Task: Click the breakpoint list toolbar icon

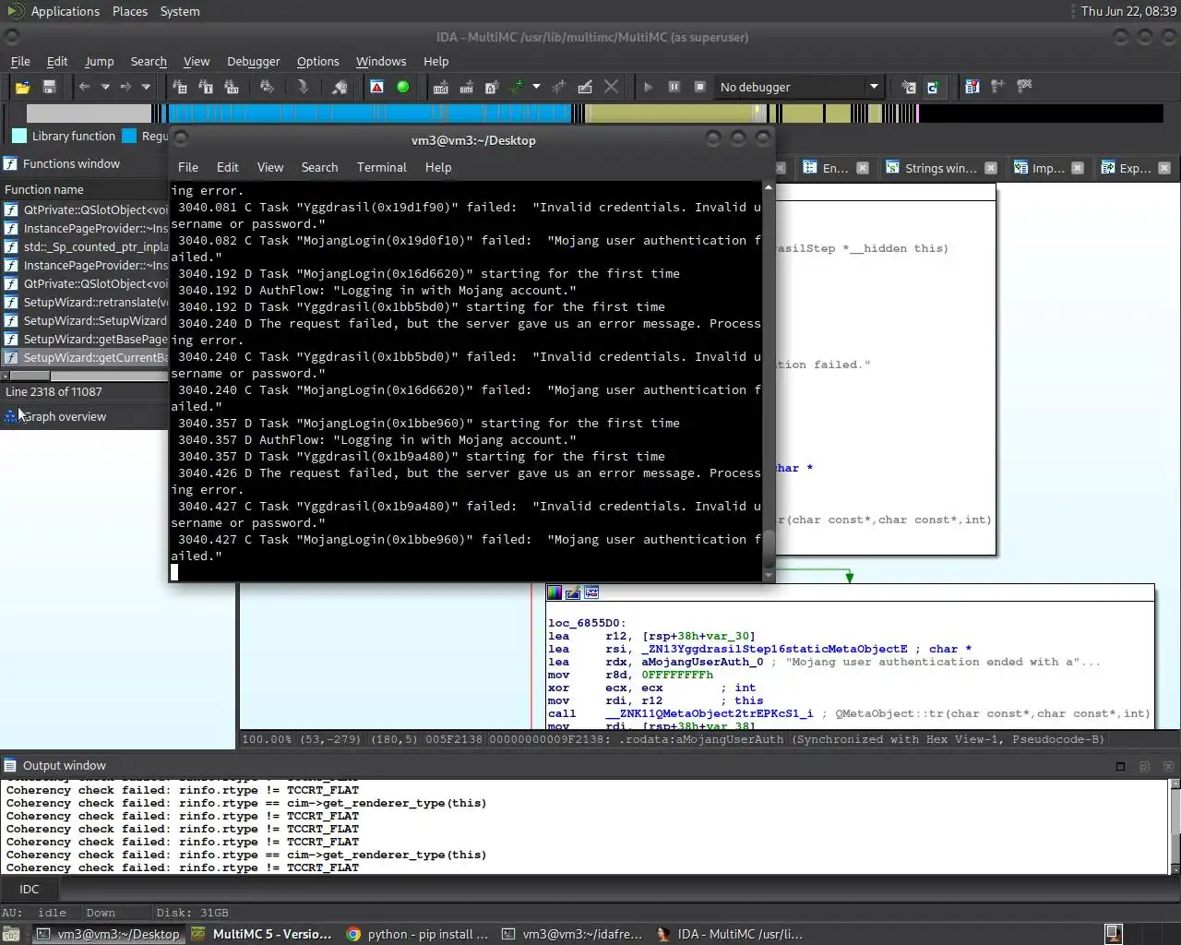Action: click(x=972, y=87)
